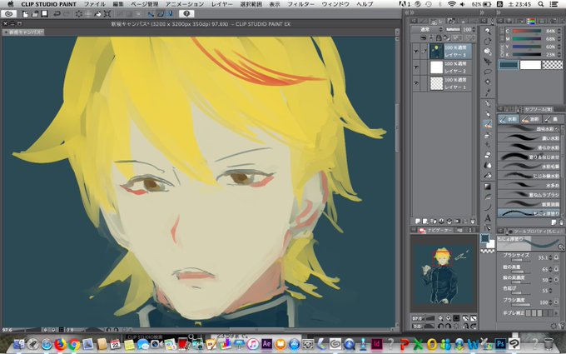The image size is (566, 354).
Task: Open the レイヤー menu
Action: tap(222, 4)
